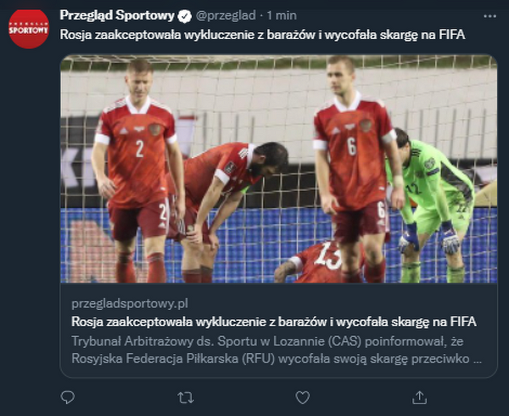The image size is (509, 416).
Task: Expand the three-dot more options menu
Action: coord(489,16)
